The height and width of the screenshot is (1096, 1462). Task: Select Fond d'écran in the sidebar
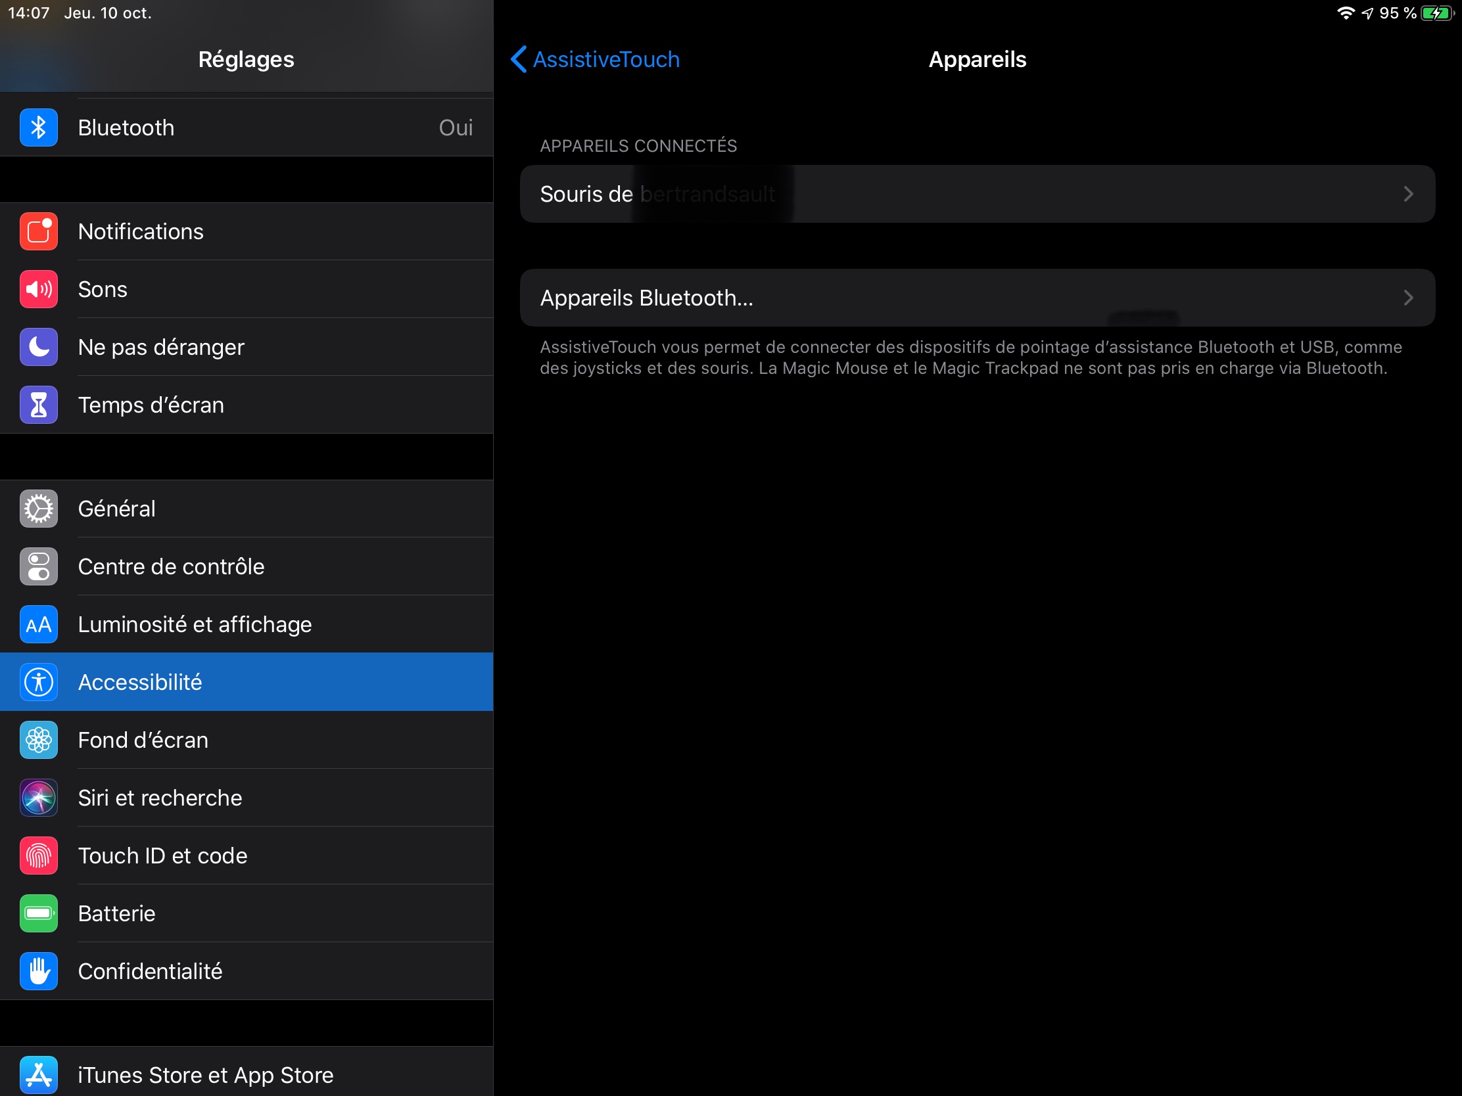point(143,740)
